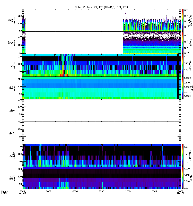The image size is (193, 206).
Task: Click the thb fff edc34 spectrogram data after 1500
Action: click(x=152, y=25)
